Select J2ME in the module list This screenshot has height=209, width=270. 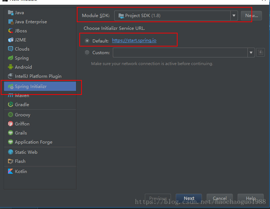click(x=40, y=40)
